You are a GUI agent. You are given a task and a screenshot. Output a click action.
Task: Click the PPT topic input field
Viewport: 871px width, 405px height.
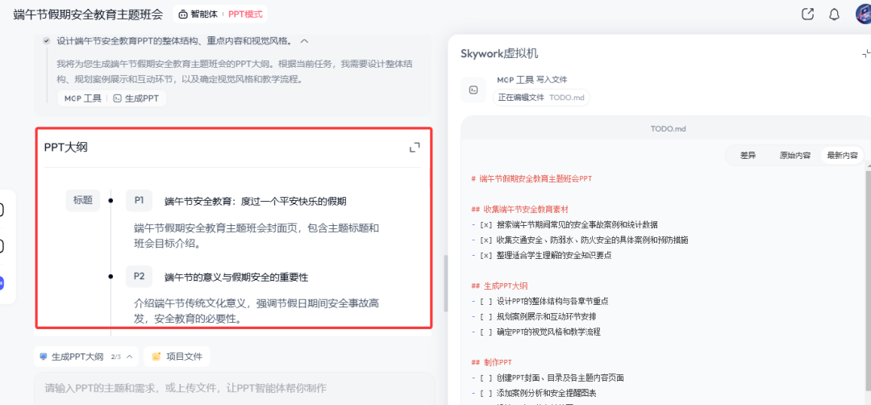coord(235,388)
